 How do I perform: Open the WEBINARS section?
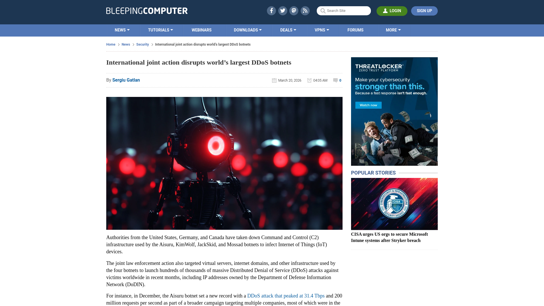coord(201,30)
